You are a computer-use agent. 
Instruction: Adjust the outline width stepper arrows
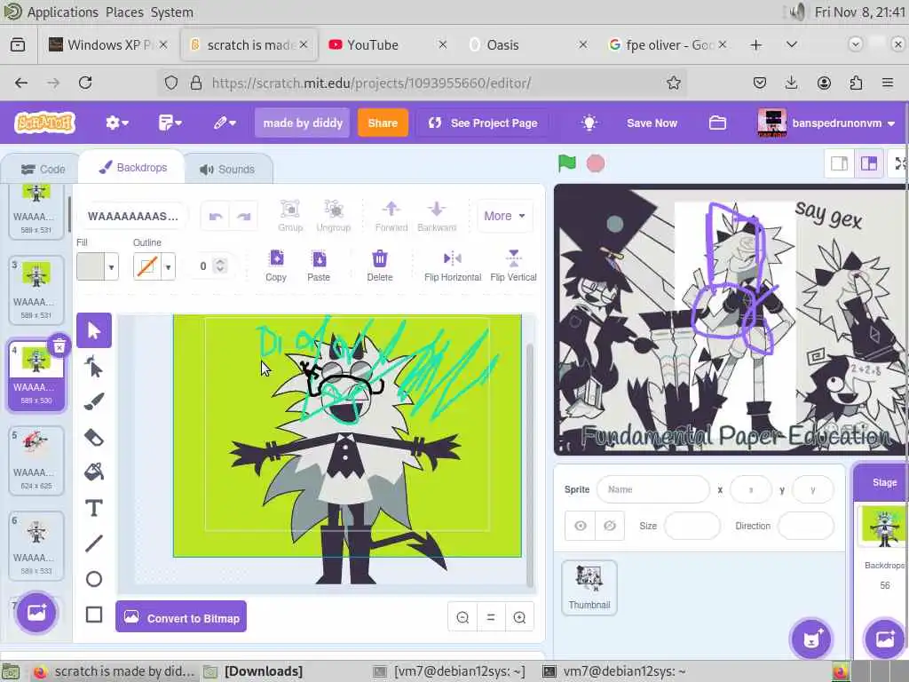coord(220,266)
